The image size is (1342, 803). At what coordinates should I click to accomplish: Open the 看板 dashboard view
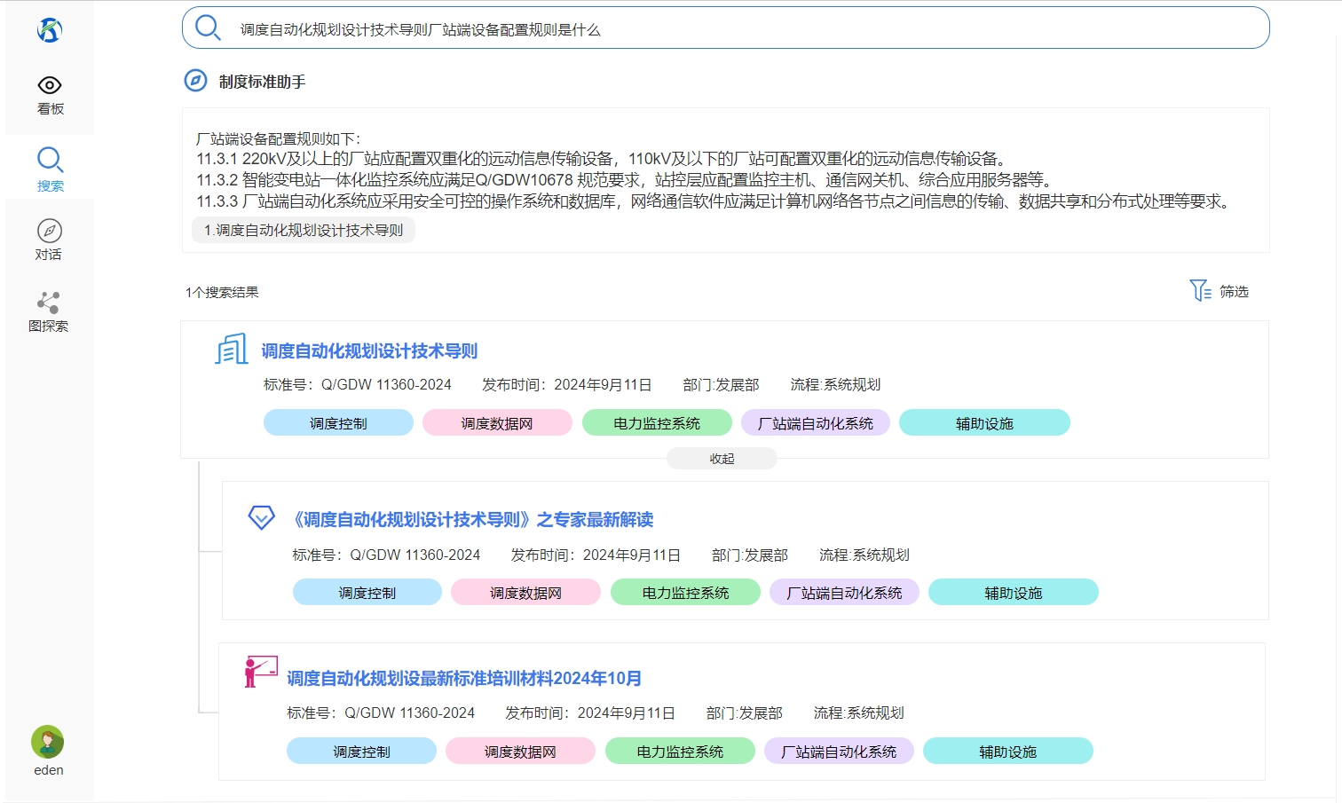[50, 95]
